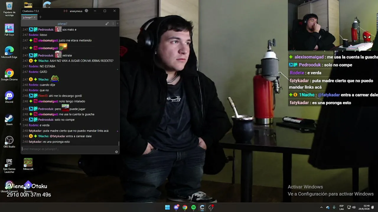Image resolution: width=378 pixels, height=212 pixels.
Task: Click the 2:48 timestamp beside 'e verda'
Action: [25, 125]
